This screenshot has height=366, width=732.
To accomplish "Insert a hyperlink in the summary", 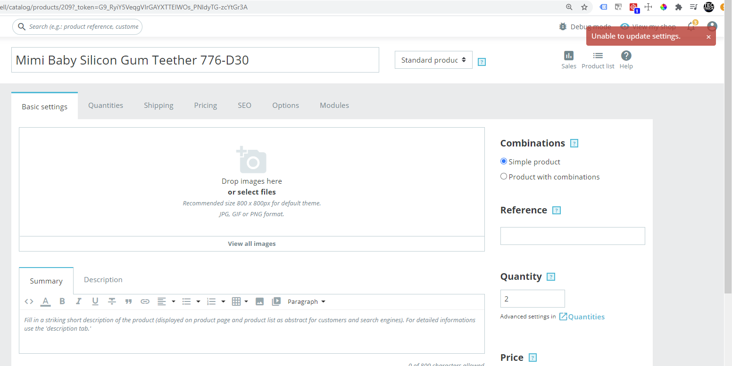I will point(145,301).
